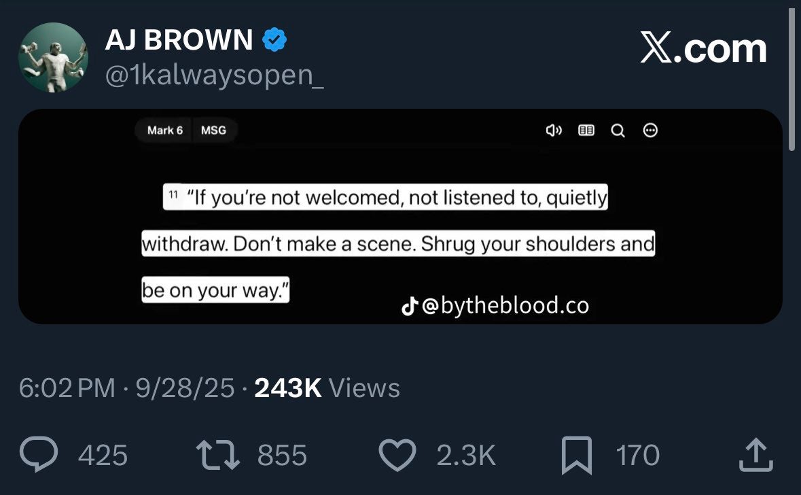This screenshot has height=495, width=801.
Task: Open the parallel reading book icon
Action: 586,131
